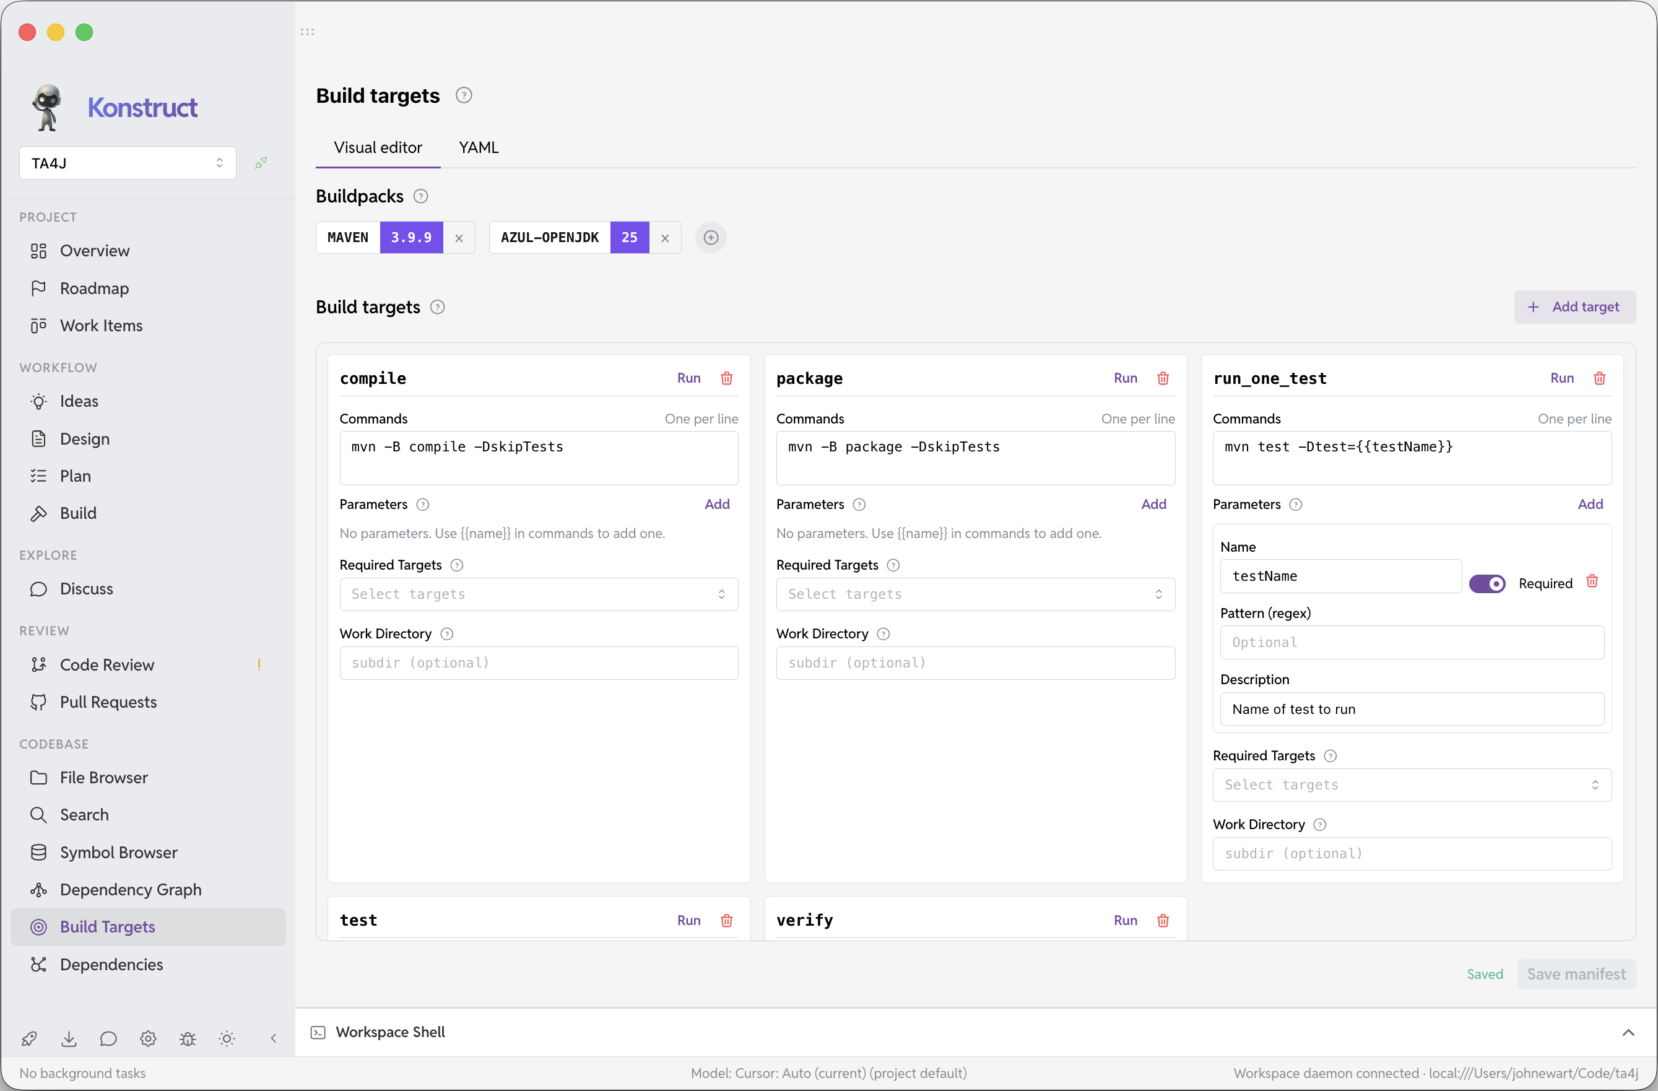Open Dependency Graph in the sidebar
The height and width of the screenshot is (1091, 1658).
149,890
